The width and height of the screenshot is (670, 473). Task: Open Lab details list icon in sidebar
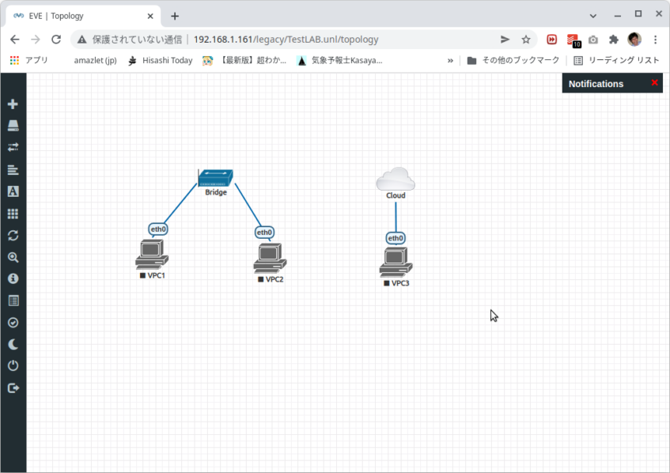tap(13, 301)
